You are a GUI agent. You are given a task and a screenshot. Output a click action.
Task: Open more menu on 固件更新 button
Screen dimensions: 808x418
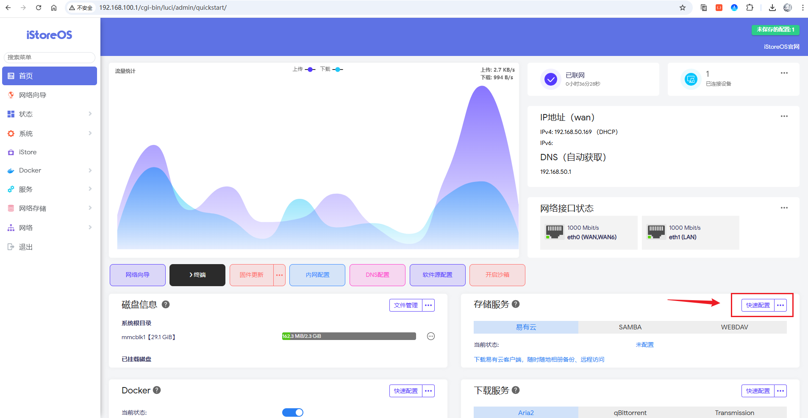279,275
